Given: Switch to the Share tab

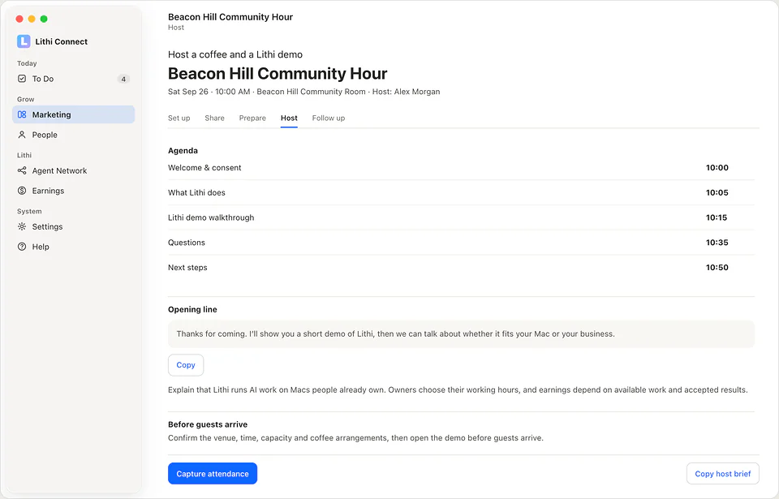Looking at the screenshot, I should click(x=214, y=118).
